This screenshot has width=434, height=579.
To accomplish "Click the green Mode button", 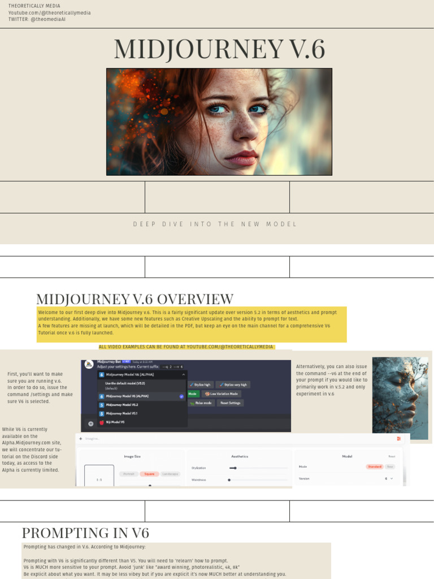I will pyautogui.click(x=193, y=394).
